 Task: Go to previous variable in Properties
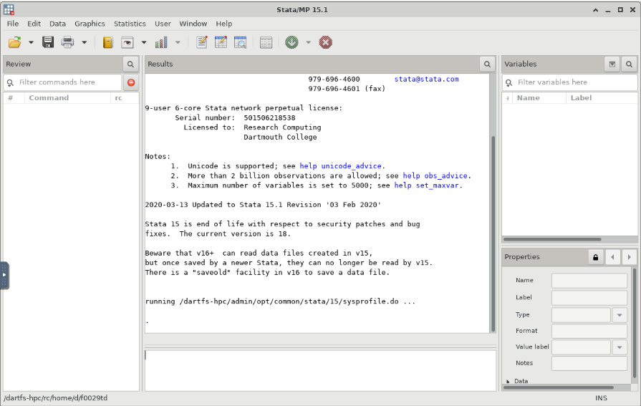612,257
